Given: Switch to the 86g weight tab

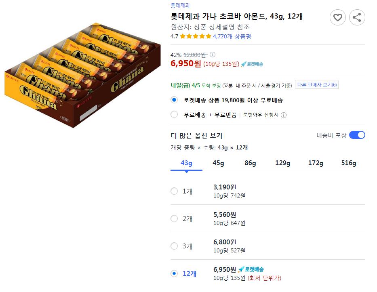Looking at the screenshot, I should [x=250, y=163].
